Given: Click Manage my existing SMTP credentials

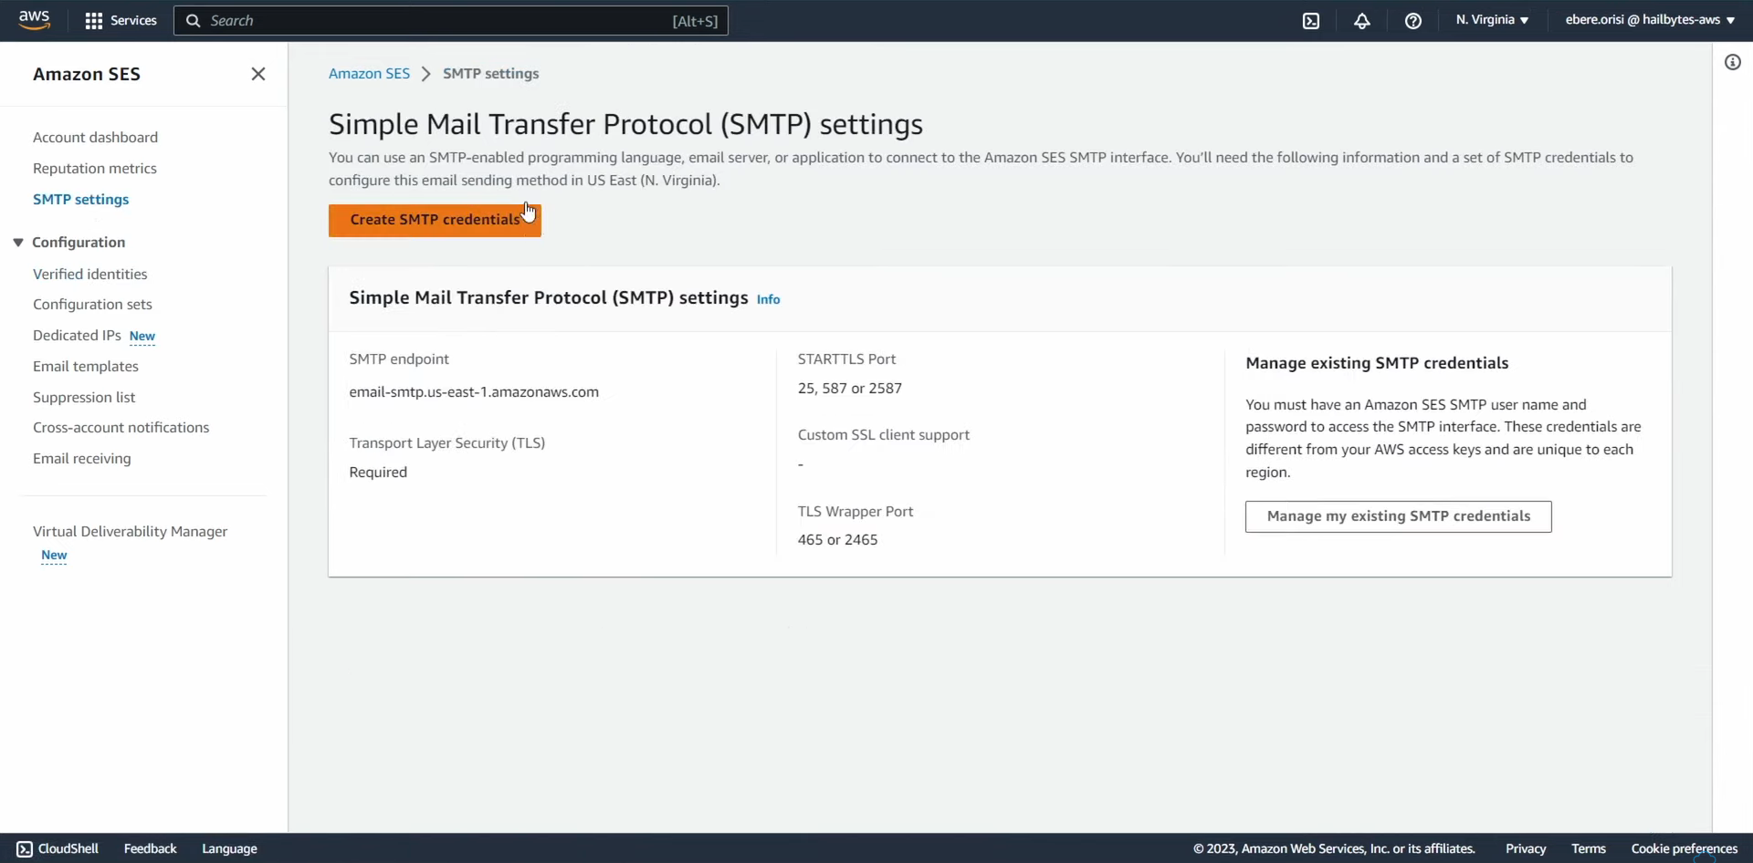Looking at the screenshot, I should point(1398,516).
